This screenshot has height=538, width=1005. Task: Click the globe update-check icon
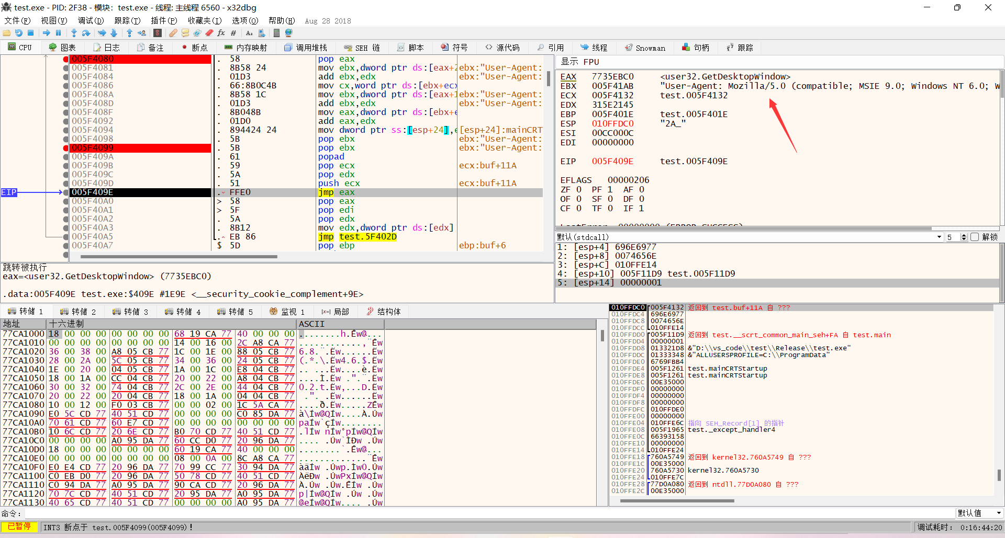(288, 33)
